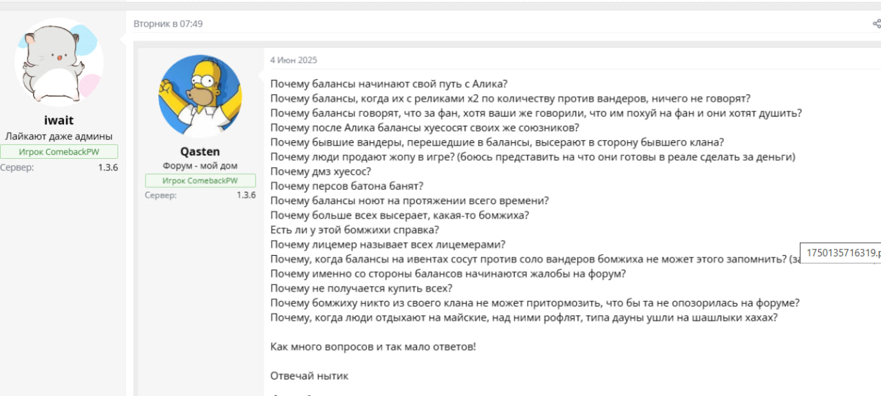
Task: Click the 1.3.6 server value under Qasten
Action: 246,195
